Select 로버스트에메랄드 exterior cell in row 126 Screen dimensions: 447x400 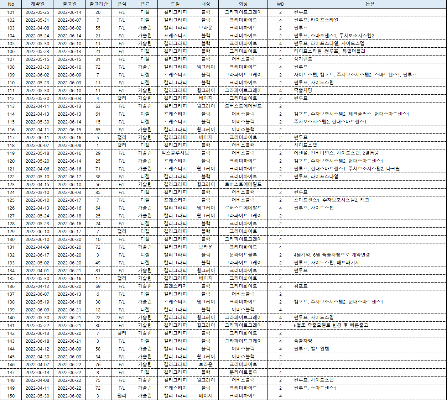[243, 208]
